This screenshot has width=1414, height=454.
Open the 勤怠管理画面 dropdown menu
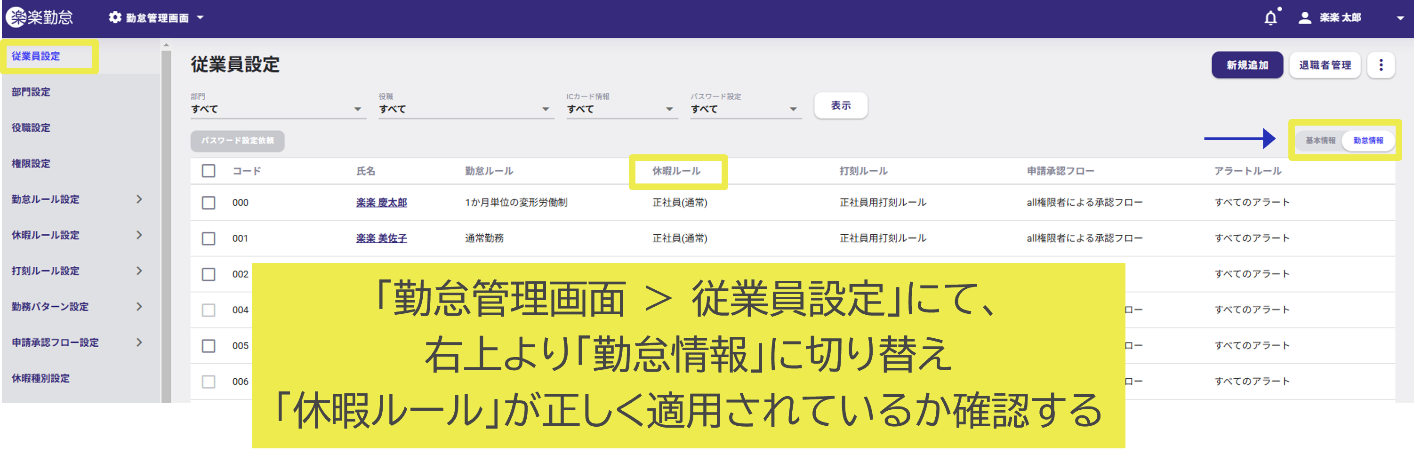(156, 17)
